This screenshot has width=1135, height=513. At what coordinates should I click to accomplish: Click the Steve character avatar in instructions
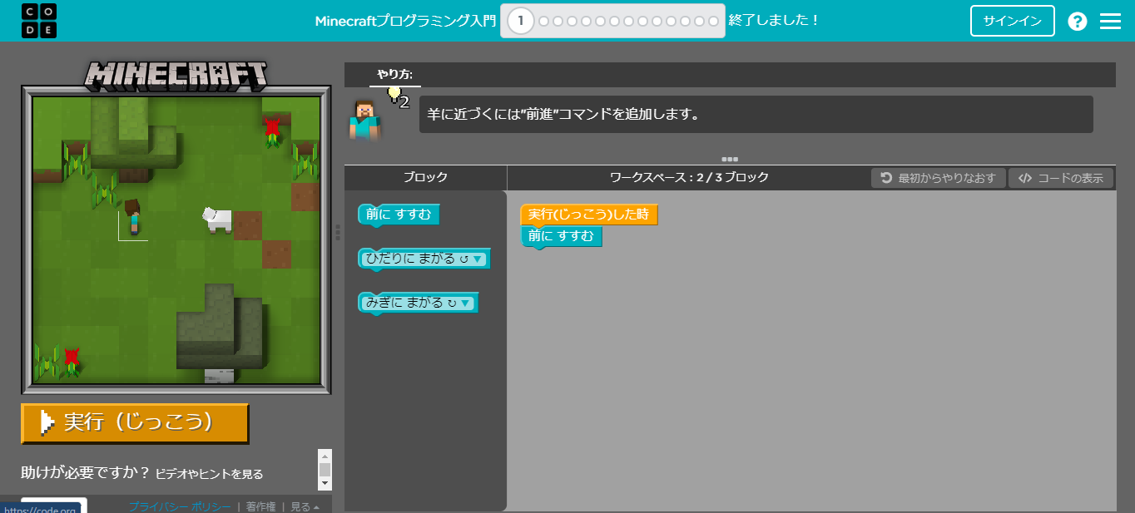coord(364,119)
